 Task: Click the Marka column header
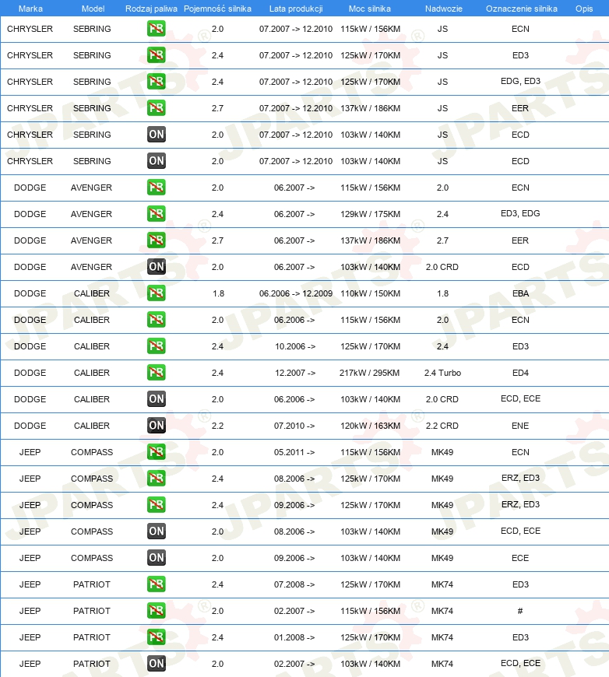point(30,9)
